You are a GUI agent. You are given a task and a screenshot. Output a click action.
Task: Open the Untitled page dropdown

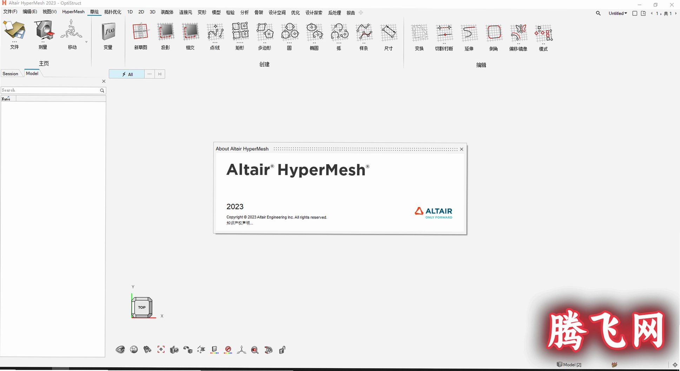(x=618, y=13)
